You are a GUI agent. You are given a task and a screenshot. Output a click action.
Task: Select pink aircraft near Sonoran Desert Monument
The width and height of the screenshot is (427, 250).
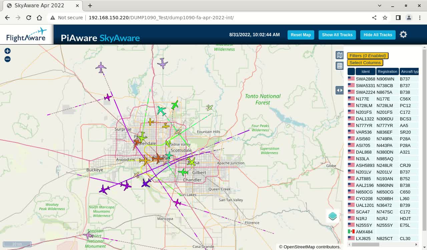tap(88, 235)
